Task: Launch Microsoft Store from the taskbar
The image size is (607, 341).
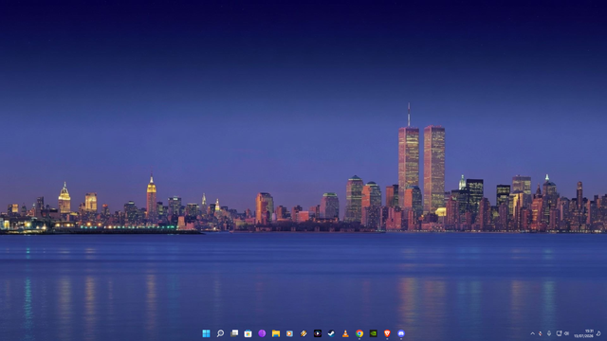Action: pyautogui.click(x=248, y=333)
